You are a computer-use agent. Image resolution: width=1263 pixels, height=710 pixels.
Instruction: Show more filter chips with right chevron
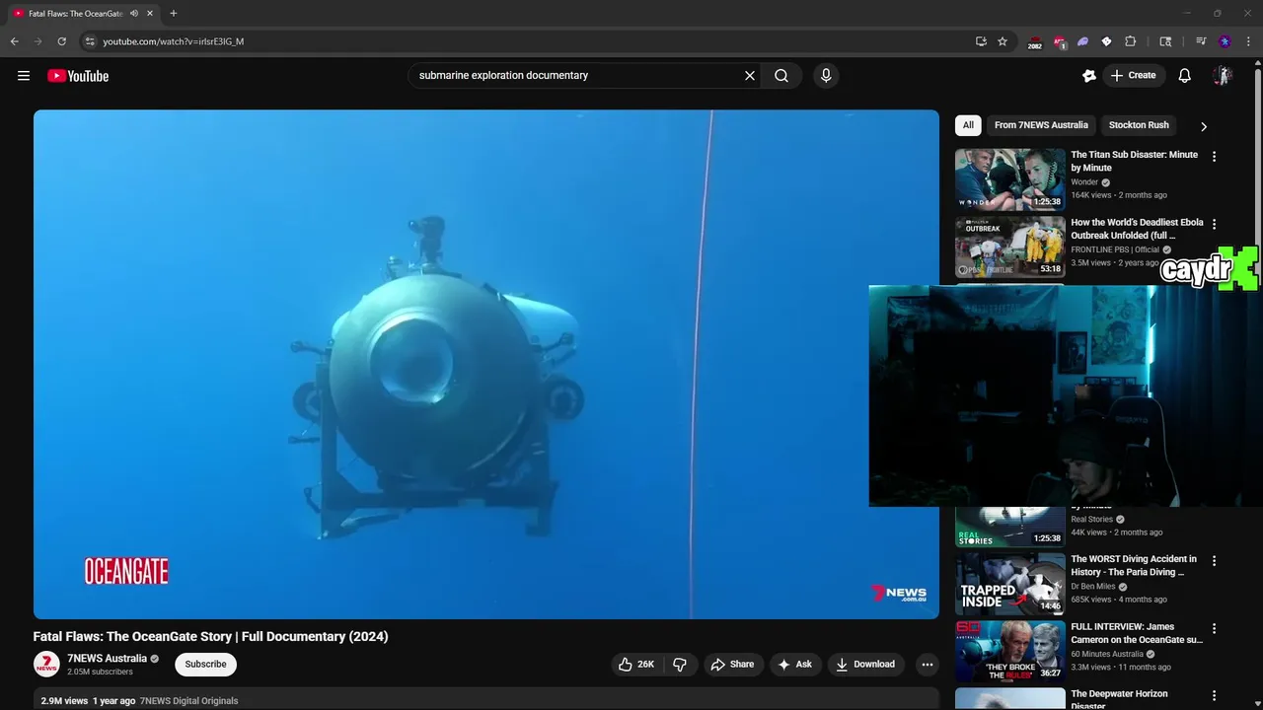coord(1203,126)
